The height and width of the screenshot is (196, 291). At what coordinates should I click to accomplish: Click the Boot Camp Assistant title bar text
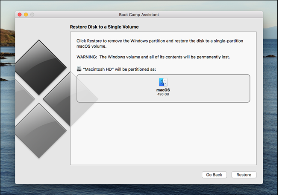pyautogui.click(x=139, y=14)
